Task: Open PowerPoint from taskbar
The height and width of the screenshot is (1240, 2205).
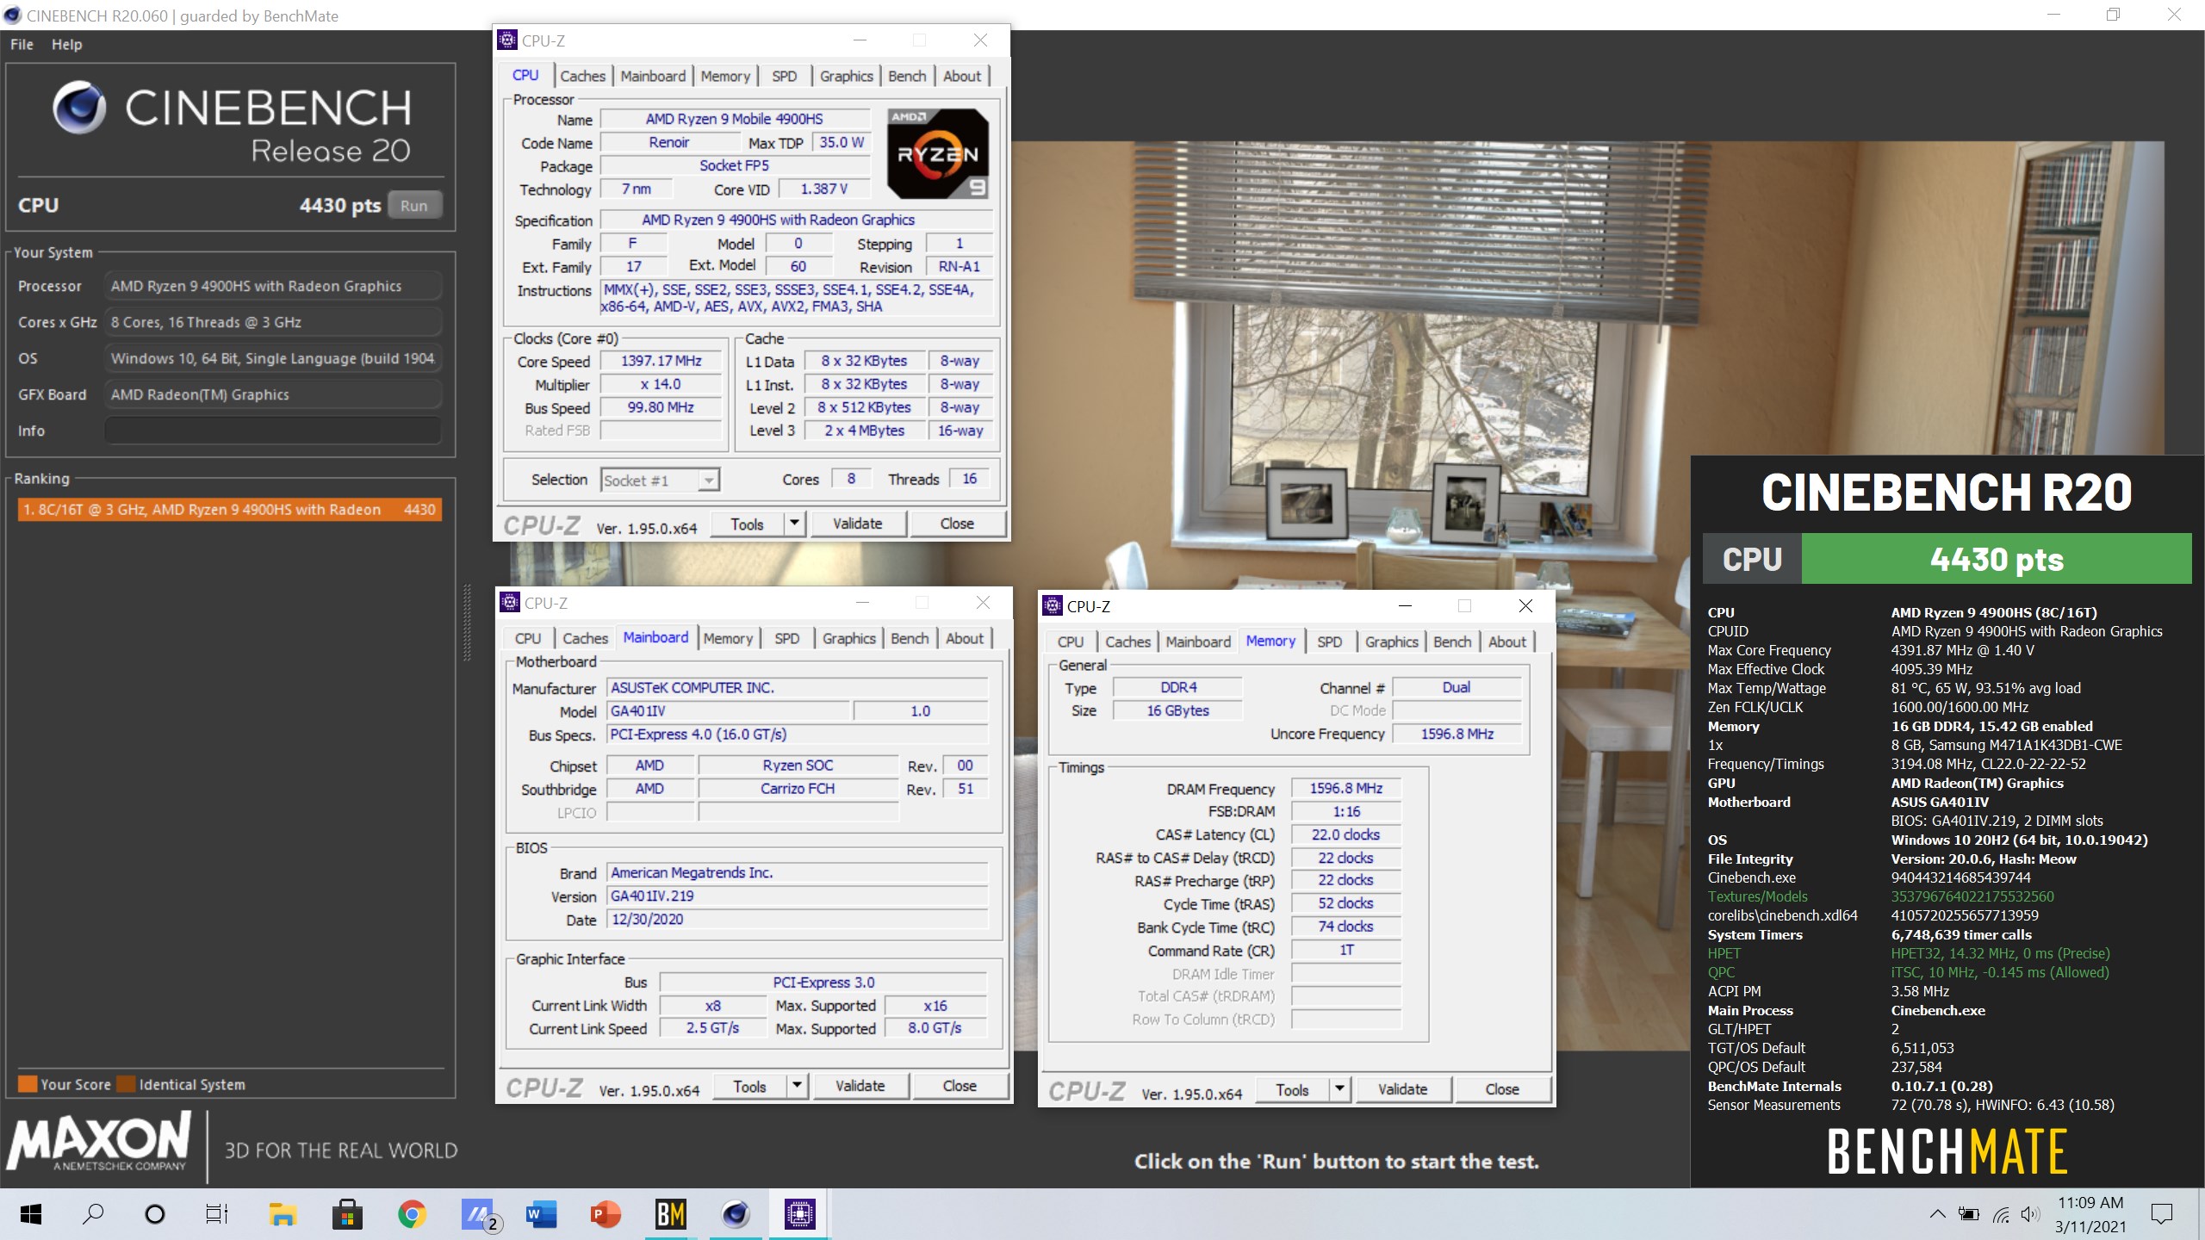Action: pos(606,1214)
